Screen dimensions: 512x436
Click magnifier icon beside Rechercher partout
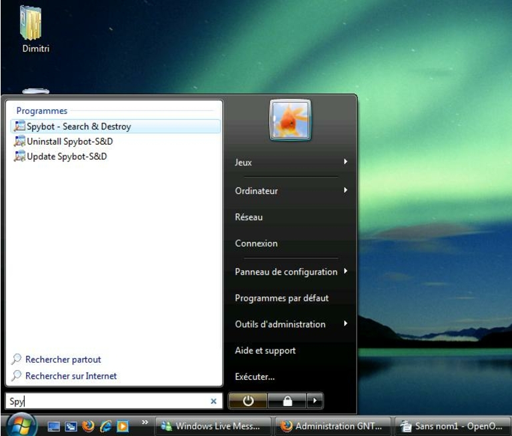pyautogui.click(x=16, y=359)
